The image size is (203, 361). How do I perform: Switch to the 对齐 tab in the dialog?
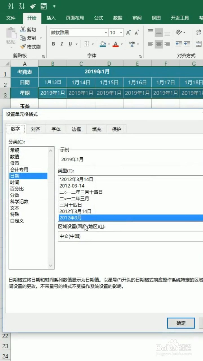[36, 129]
